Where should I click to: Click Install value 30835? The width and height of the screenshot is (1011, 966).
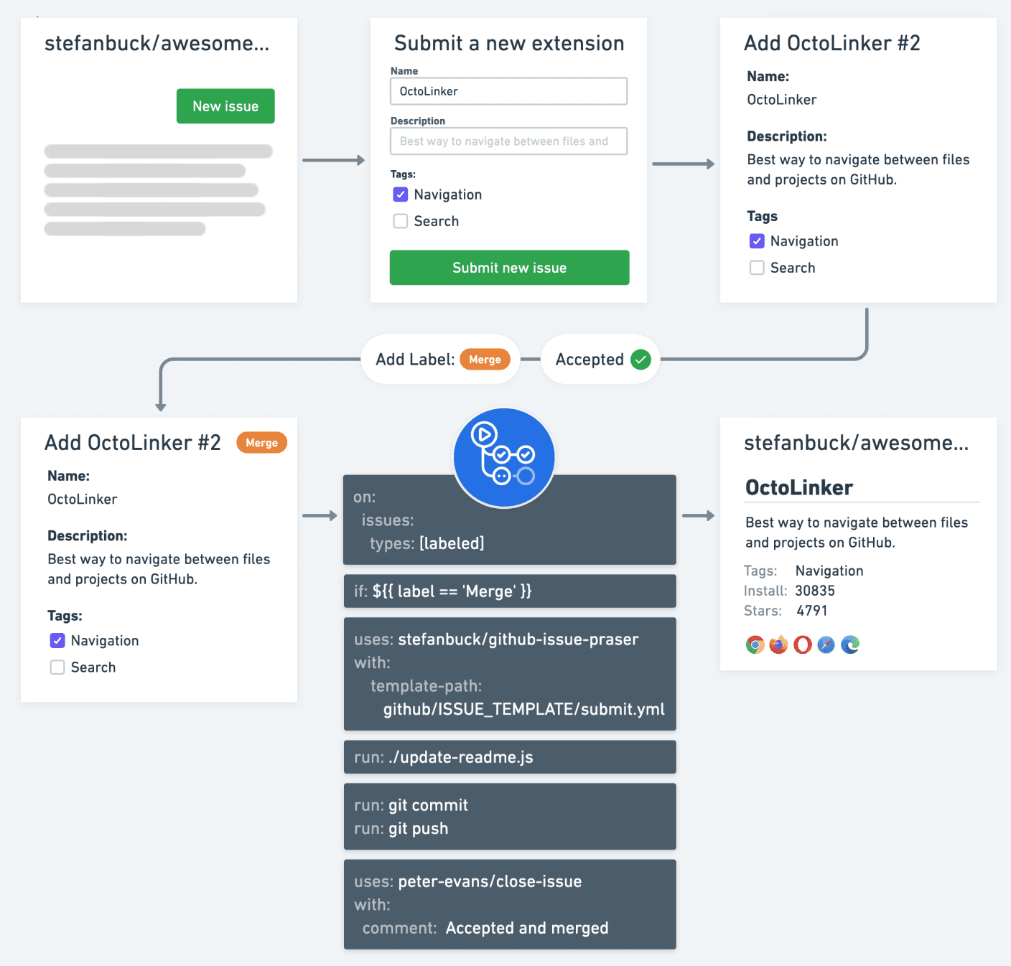(815, 591)
